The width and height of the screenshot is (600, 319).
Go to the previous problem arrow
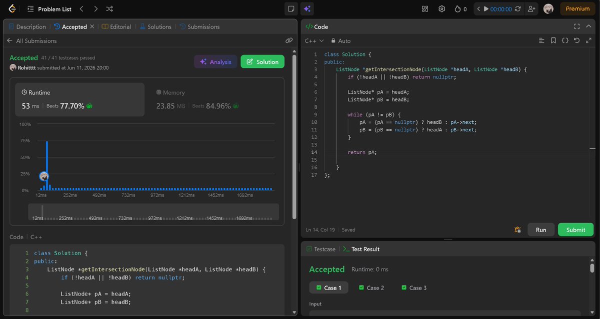[x=81, y=9]
